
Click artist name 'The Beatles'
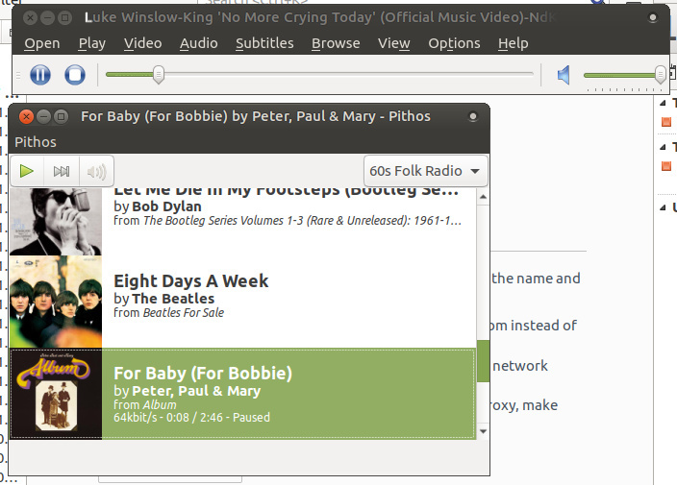(x=173, y=299)
